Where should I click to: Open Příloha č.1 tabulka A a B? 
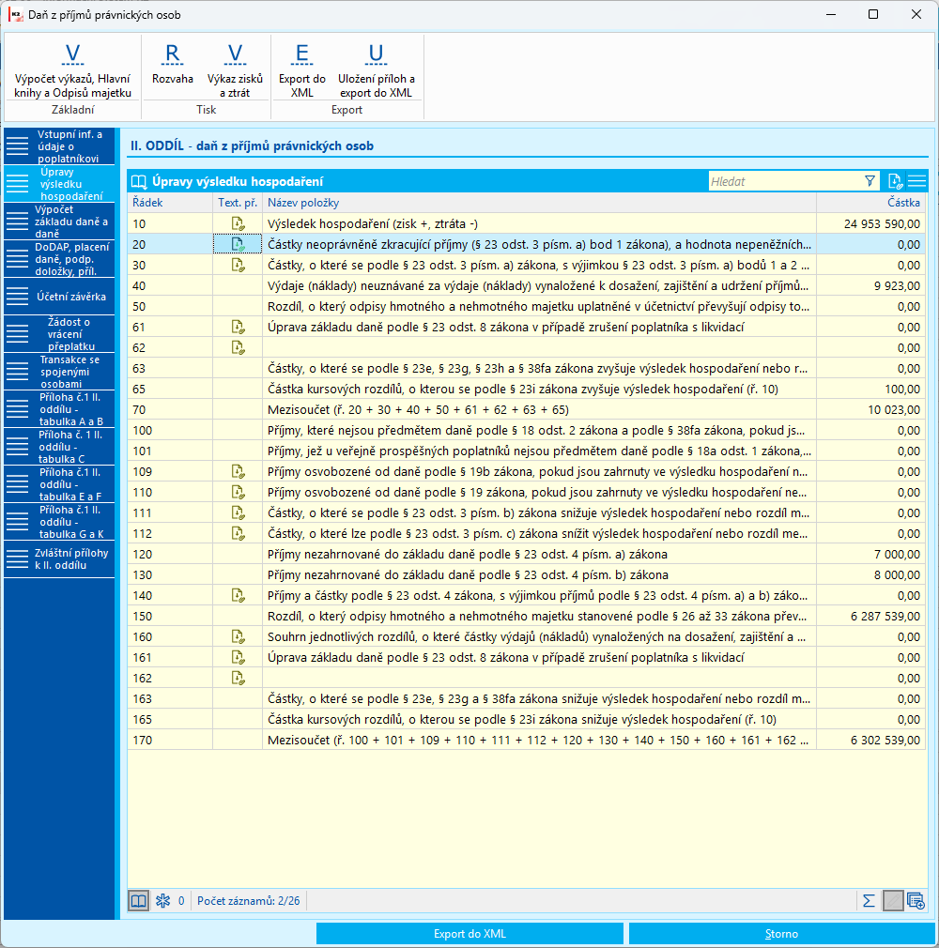click(x=59, y=409)
